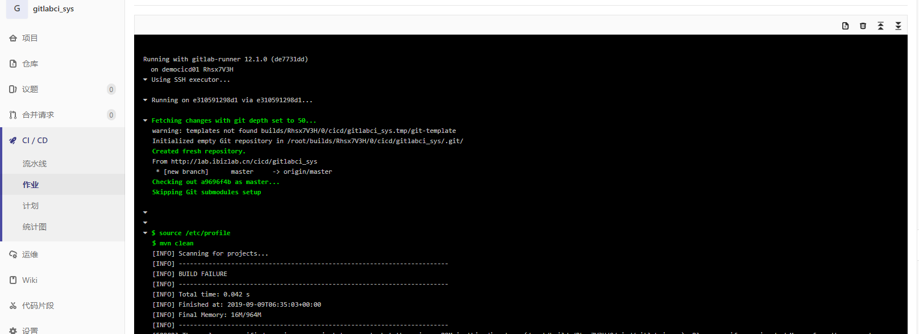Open the 计划 schedules submenu item
Viewport: 919px width, 334px height.
(31, 206)
